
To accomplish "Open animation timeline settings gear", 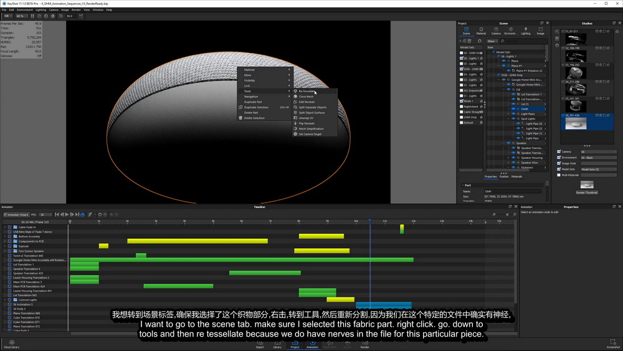I will point(100,214).
